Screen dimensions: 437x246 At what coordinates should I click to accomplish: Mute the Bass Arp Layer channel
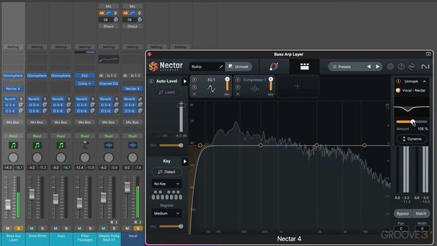click(x=8, y=228)
